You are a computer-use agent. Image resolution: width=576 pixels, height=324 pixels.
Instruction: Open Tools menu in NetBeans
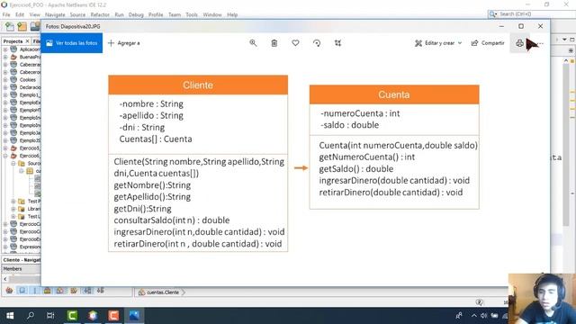coord(192,14)
